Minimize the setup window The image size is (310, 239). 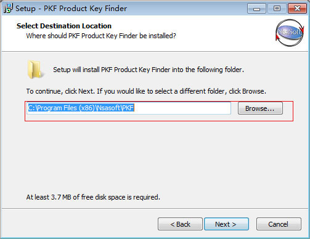[x=256, y=9]
